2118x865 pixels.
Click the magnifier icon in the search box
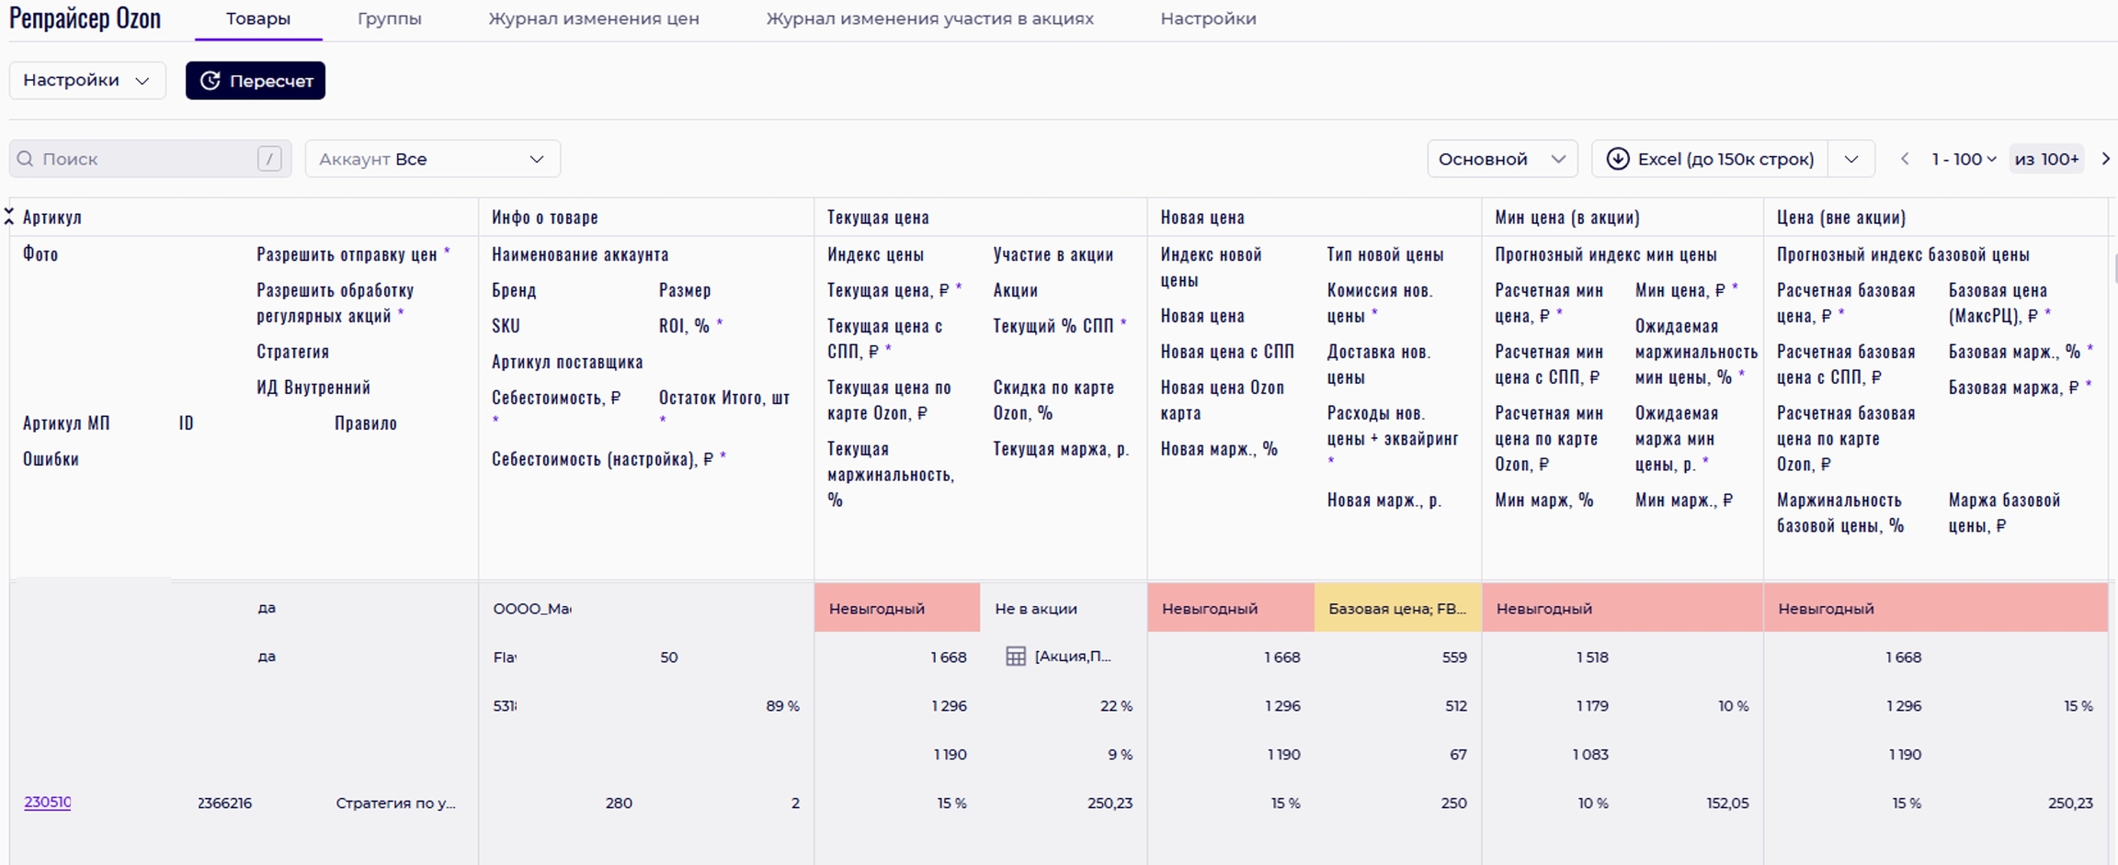click(26, 159)
